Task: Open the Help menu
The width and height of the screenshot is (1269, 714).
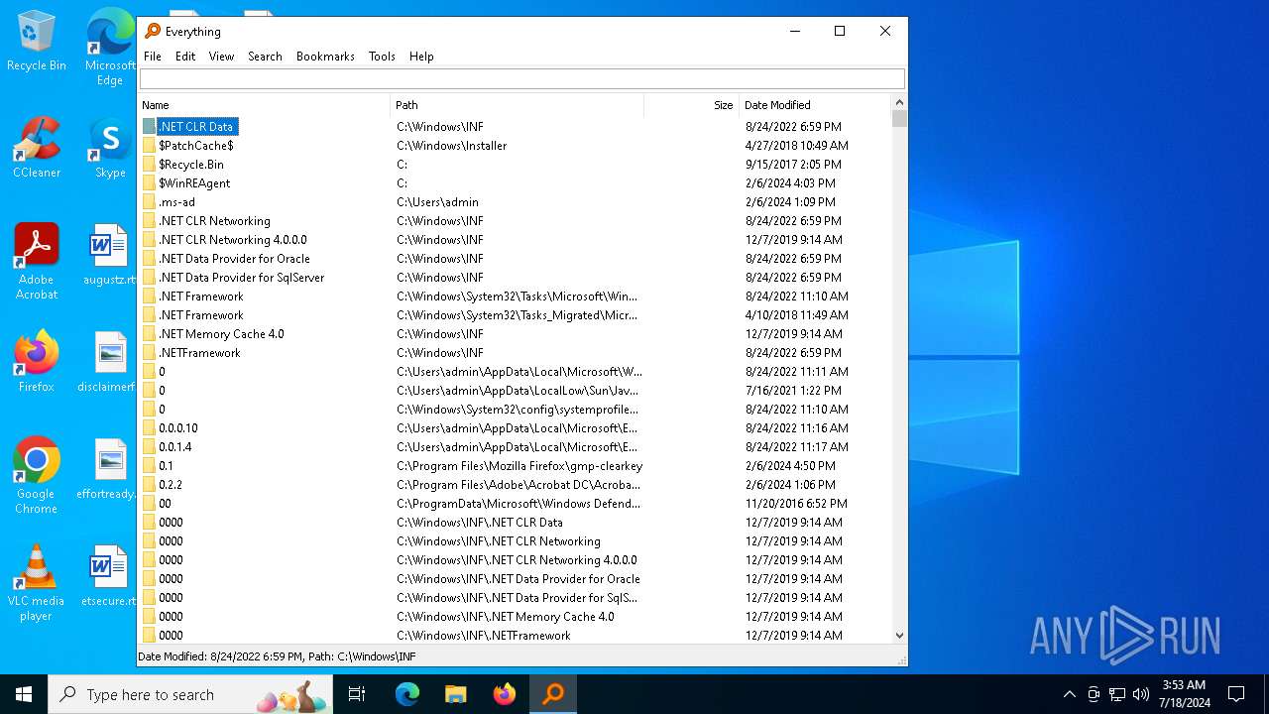Action: click(421, 57)
